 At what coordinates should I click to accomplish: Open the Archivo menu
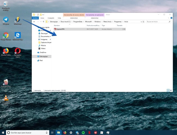click(35, 18)
